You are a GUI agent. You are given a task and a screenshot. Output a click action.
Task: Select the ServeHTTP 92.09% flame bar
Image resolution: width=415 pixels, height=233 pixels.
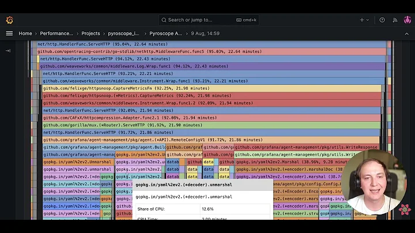pos(212,110)
